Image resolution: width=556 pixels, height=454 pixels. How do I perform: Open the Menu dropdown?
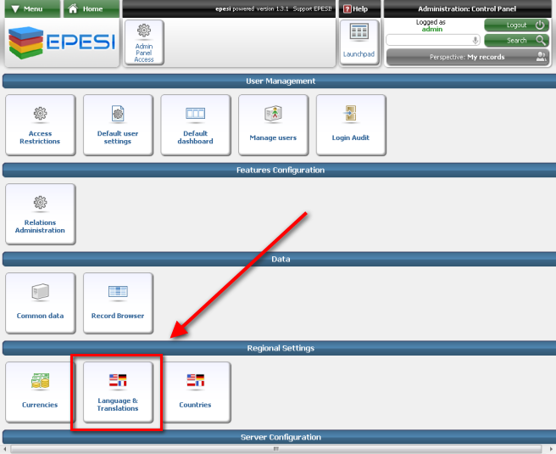(32, 8)
